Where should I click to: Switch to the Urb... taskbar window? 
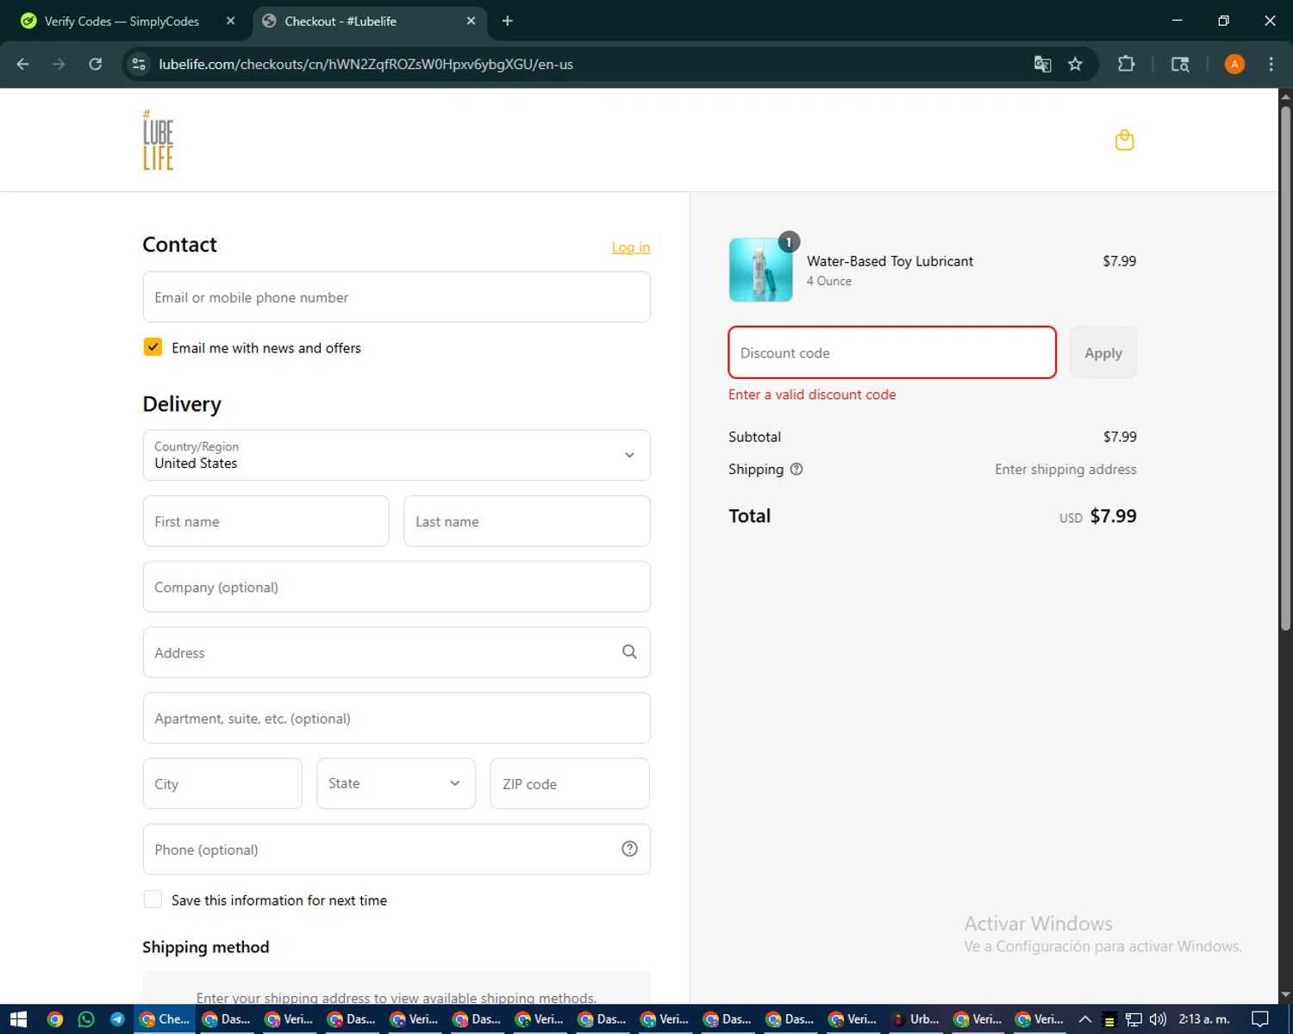(915, 1019)
